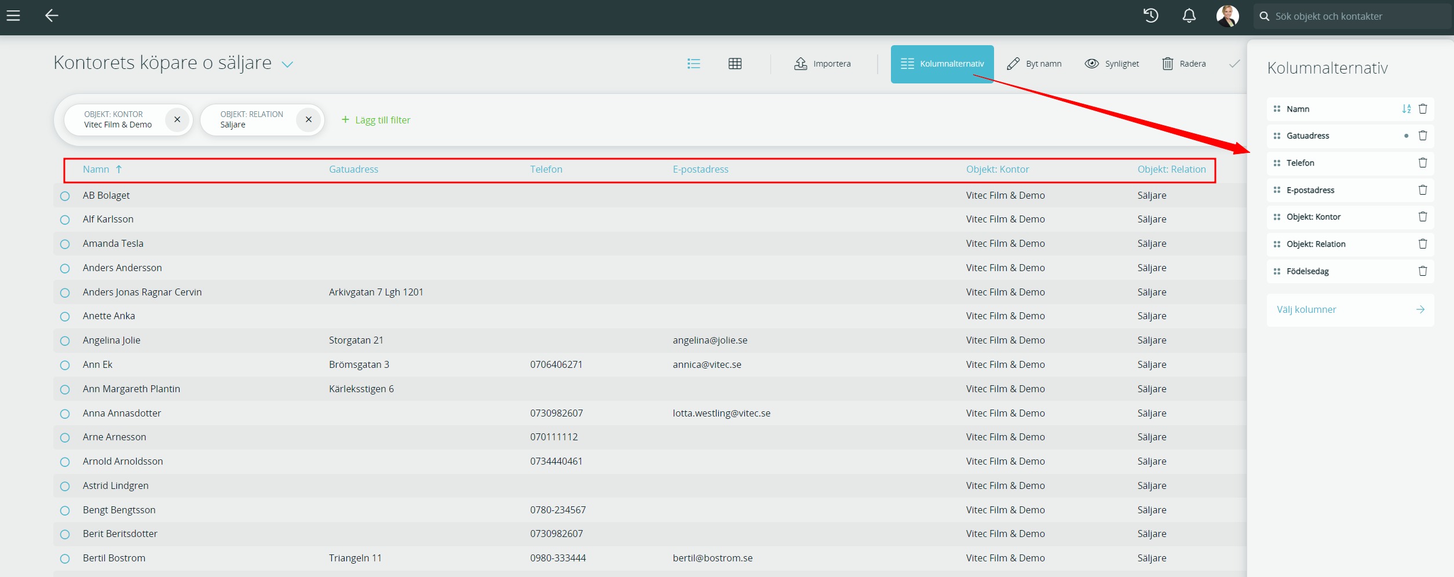The width and height of the screenshot is (1454, 577).
Task: Open the Ann Margareth Plantin contact
Action: pos(131,389)
